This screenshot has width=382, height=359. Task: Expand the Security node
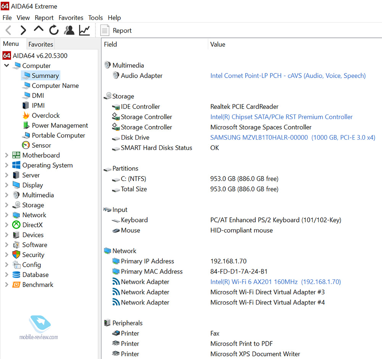tap(6, 255)
